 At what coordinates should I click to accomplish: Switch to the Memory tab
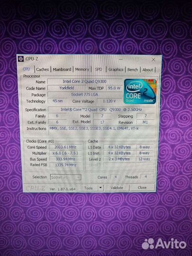(x=82, y=69)
